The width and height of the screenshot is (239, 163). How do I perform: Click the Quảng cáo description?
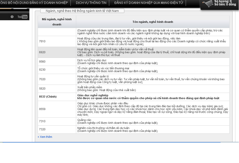[118, 121]
